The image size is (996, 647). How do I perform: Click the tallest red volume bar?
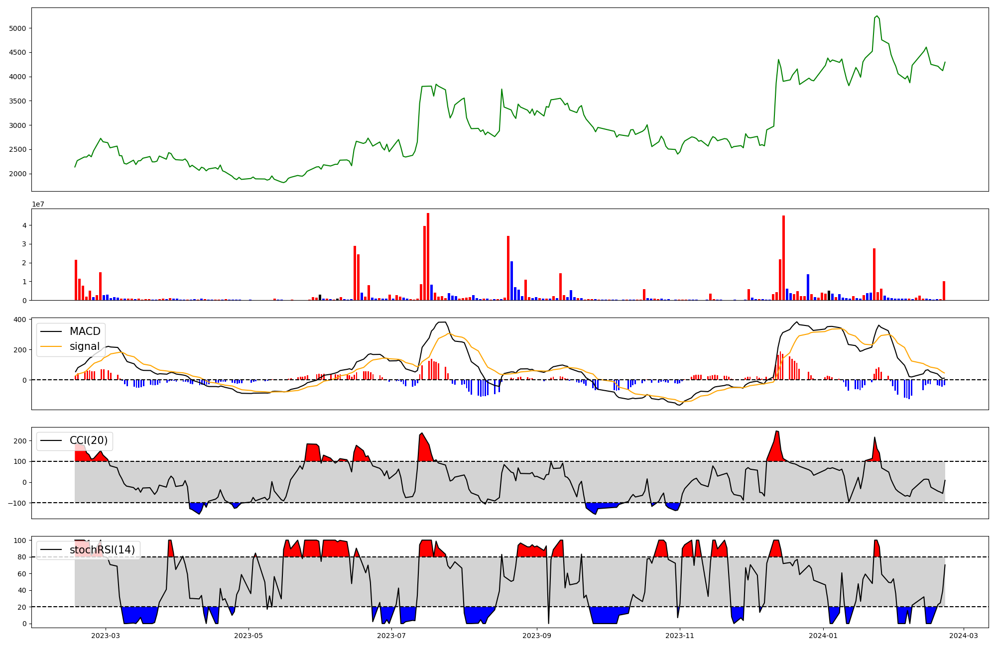pyautogui.click(x=428, y=256)
